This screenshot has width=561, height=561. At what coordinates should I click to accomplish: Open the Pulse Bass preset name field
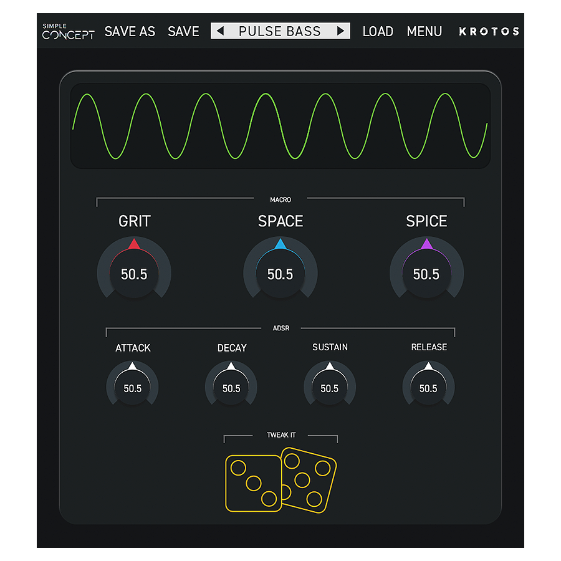[x=280, y=31]
